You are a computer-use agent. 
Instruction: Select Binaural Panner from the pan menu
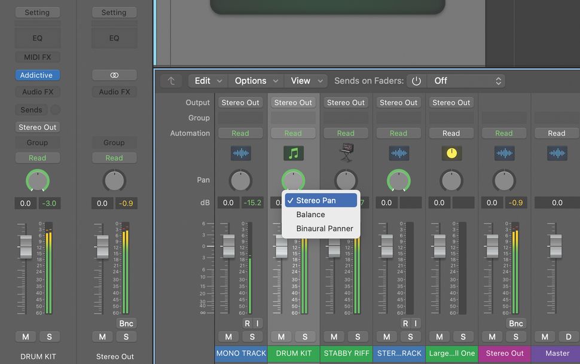point(324,228)
